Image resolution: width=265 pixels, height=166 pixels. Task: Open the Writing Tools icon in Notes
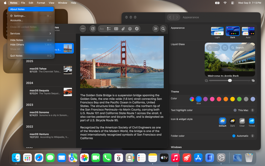coord(137,29)
